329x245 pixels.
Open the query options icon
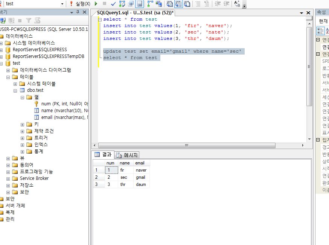tap(131, 3)
